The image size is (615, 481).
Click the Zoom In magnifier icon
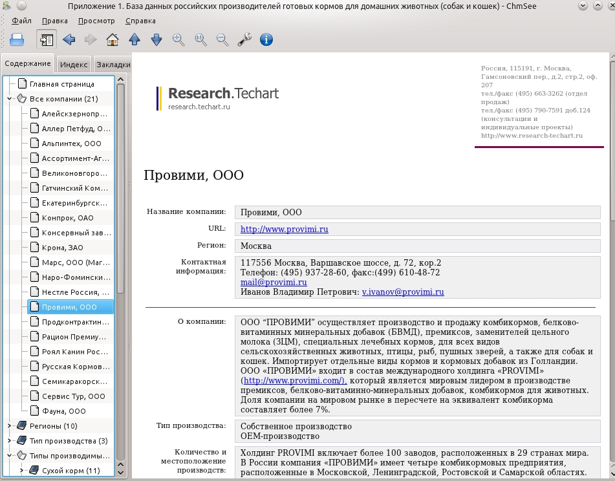178,39
